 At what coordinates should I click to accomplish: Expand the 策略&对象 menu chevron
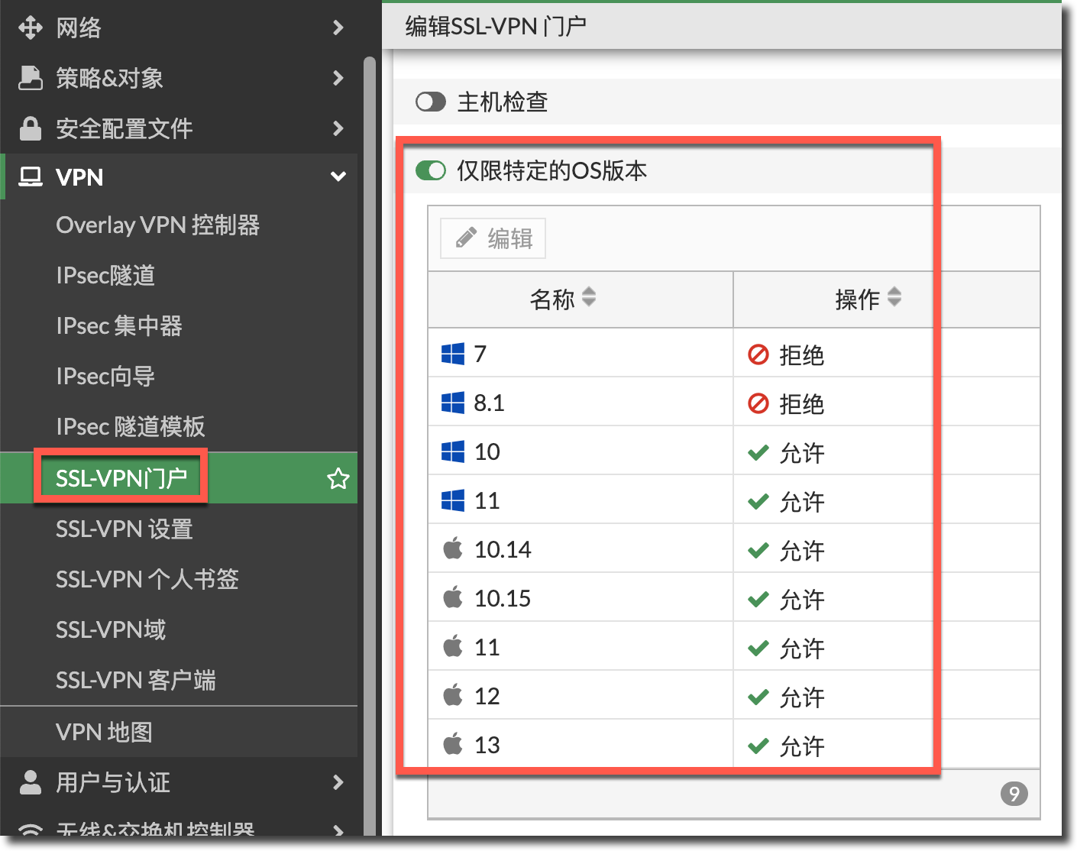tap(338, 78)
